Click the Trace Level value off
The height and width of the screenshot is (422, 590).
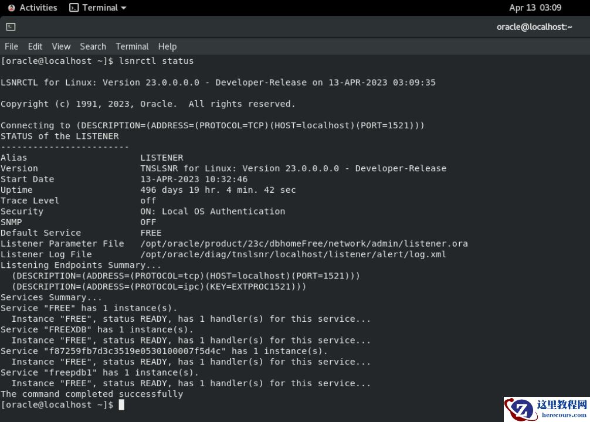pos(148,200)
